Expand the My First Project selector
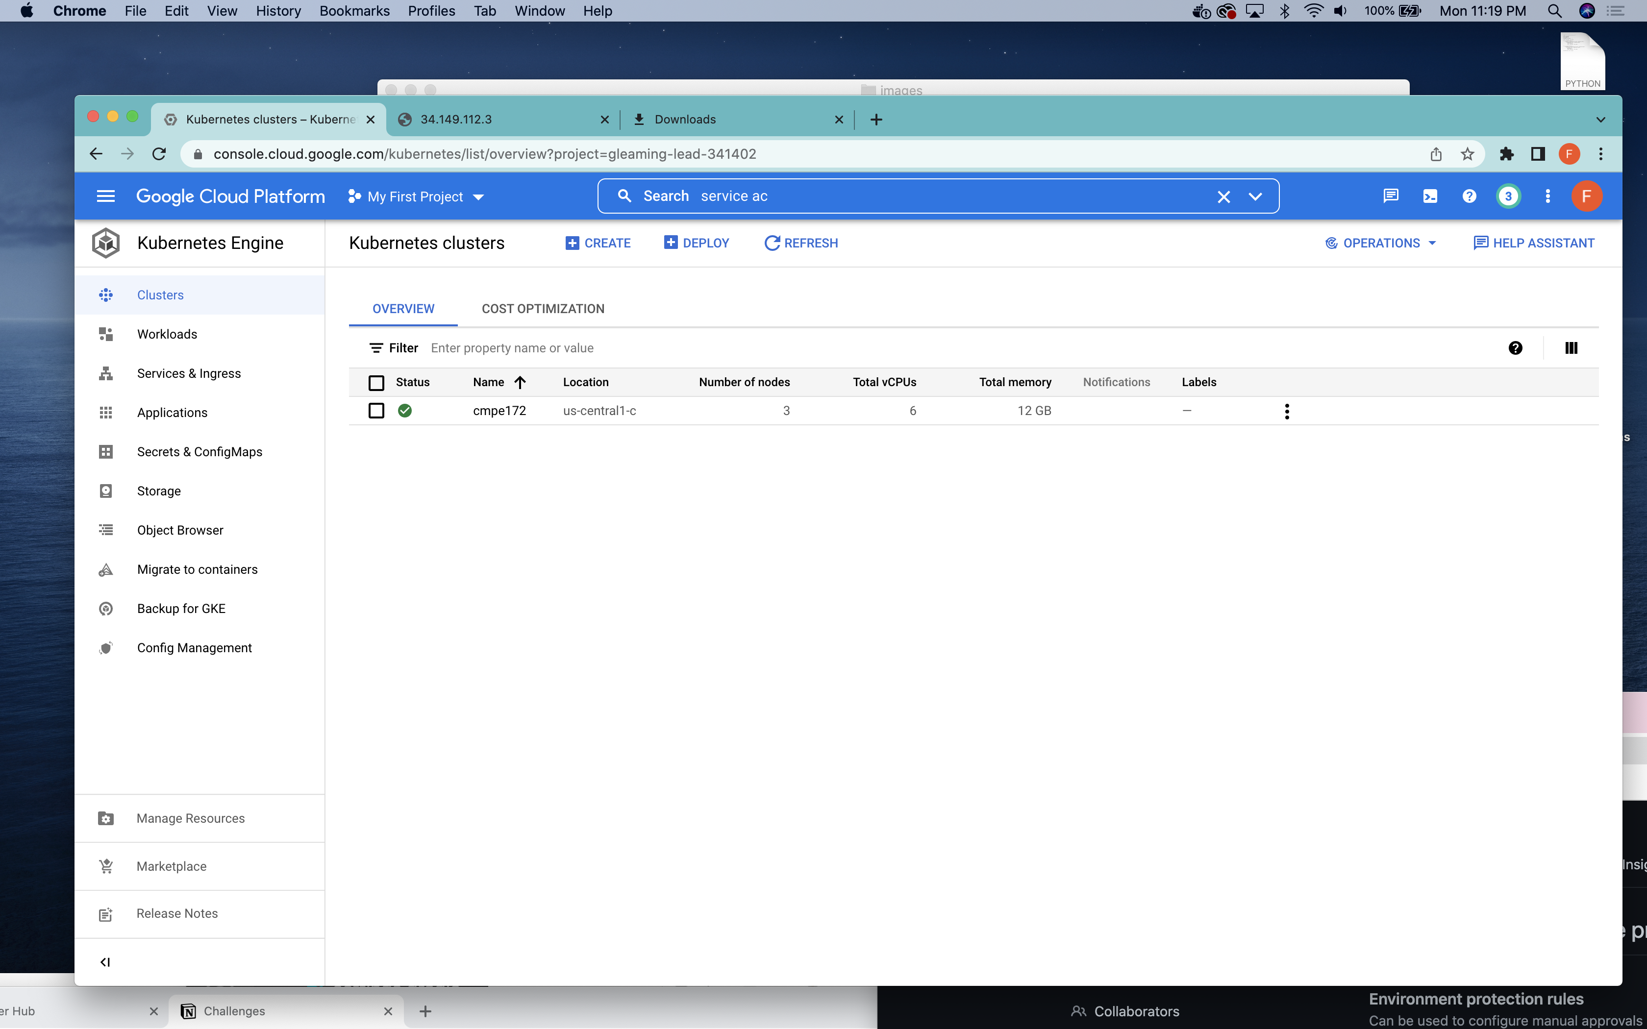This screenshot has height=1029, width=1647. tap(416, 196)
